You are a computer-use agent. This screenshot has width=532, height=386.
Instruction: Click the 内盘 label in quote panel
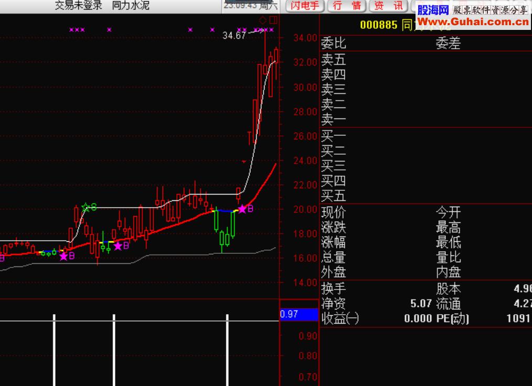448,272
